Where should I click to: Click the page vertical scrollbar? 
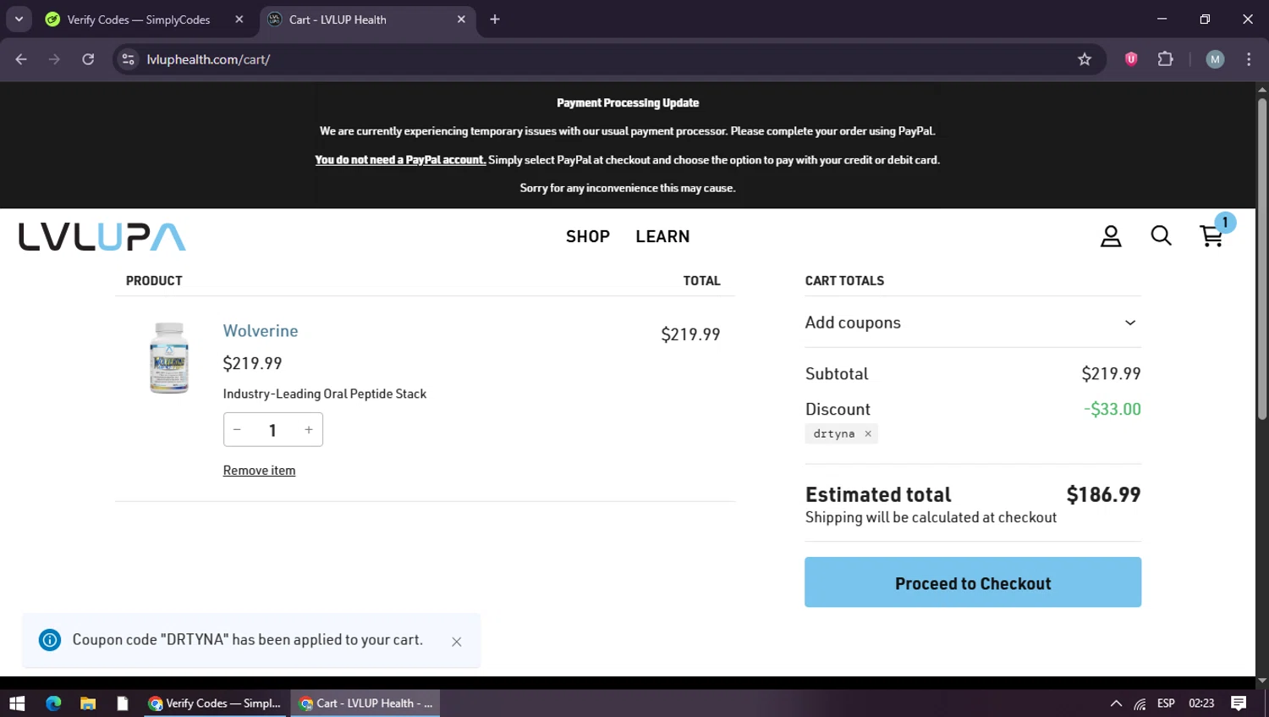pyautogui.click(x=1261, y=258)
